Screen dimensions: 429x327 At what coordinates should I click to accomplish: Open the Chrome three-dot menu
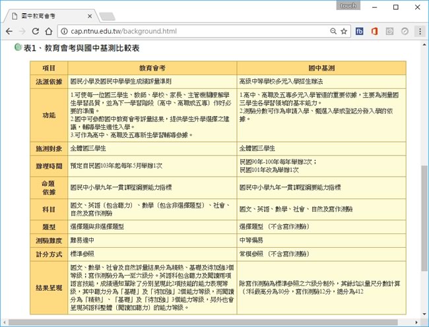[x=420, y=31]
